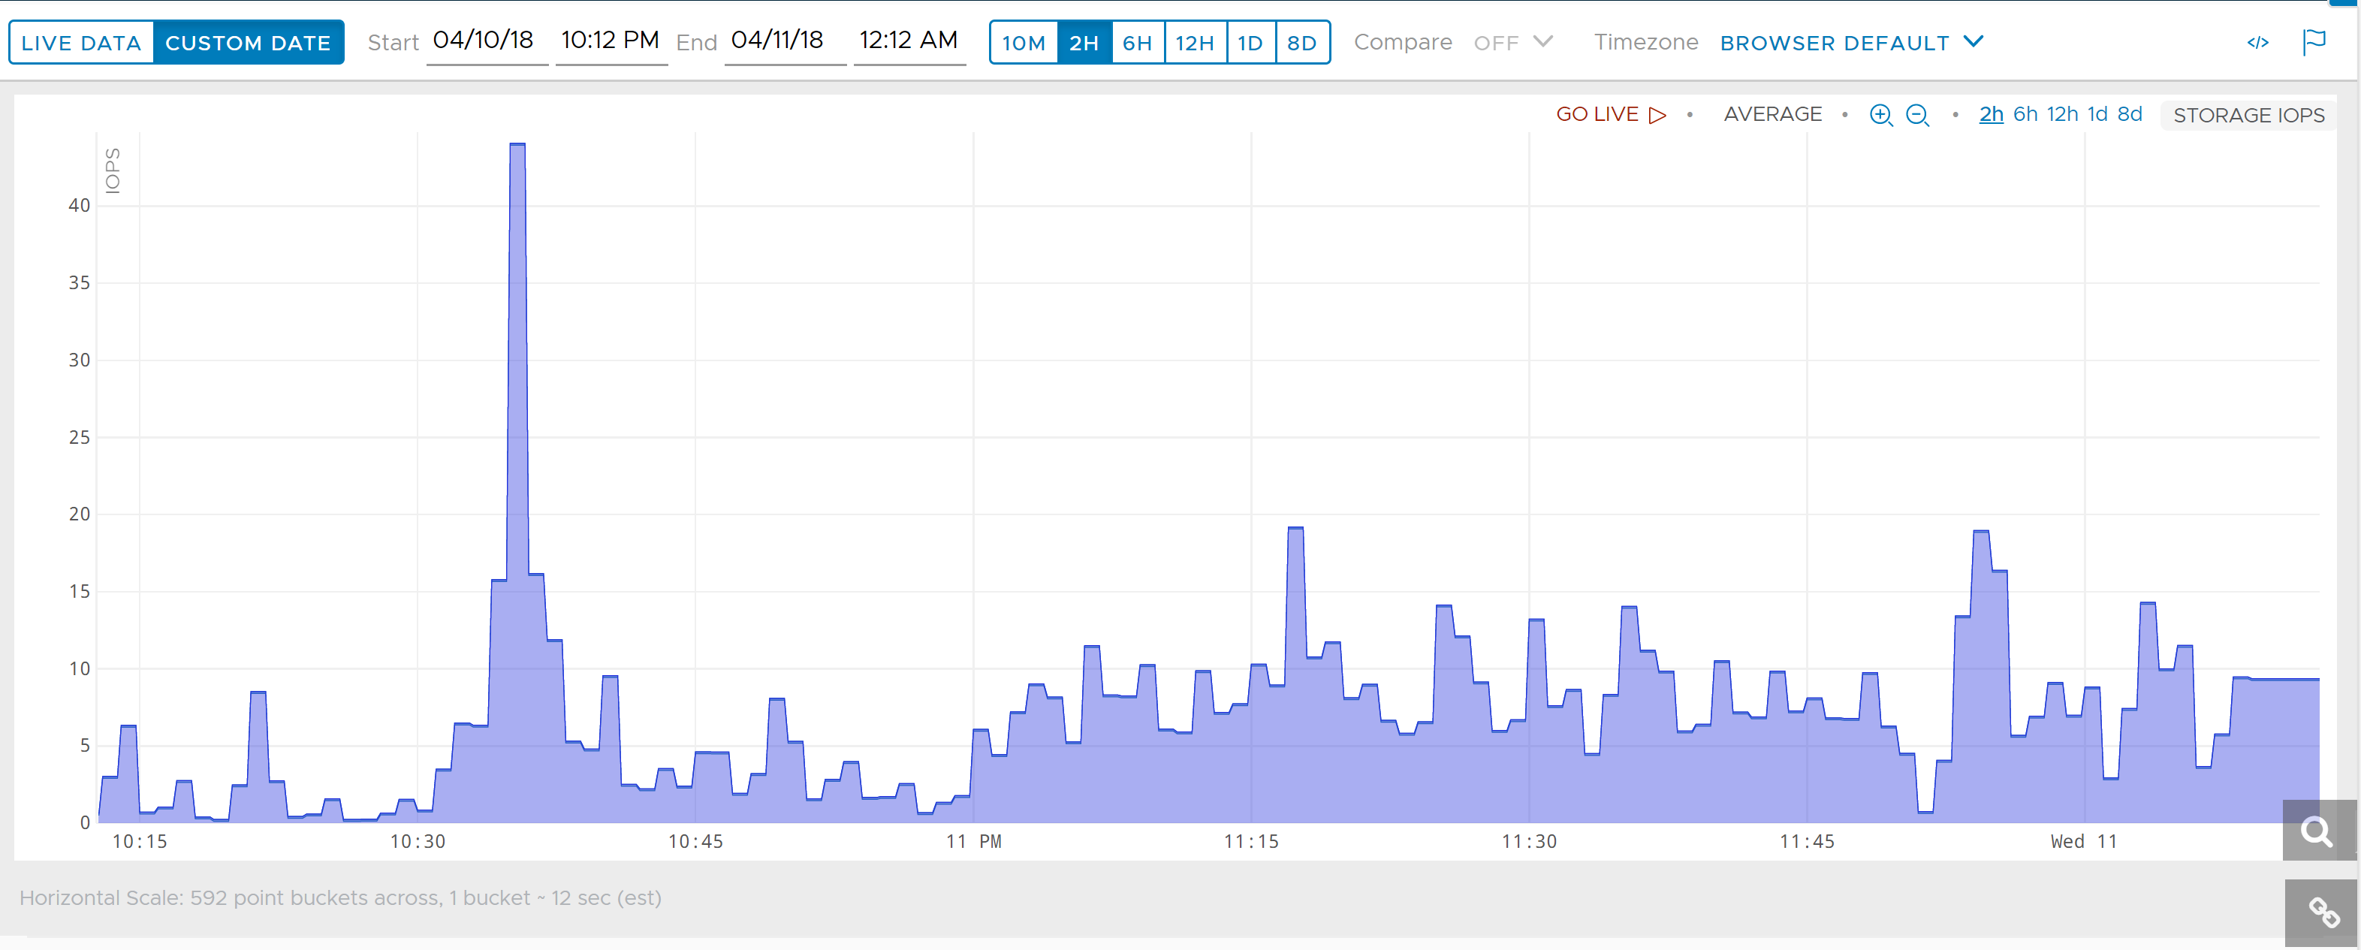
Task: Select the 2H time range button
Action: coord(1084,43)
